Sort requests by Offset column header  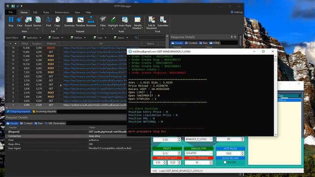25,44
